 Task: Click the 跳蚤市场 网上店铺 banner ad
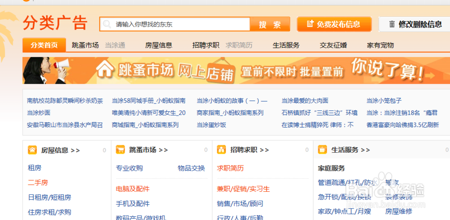coord(236,70)
